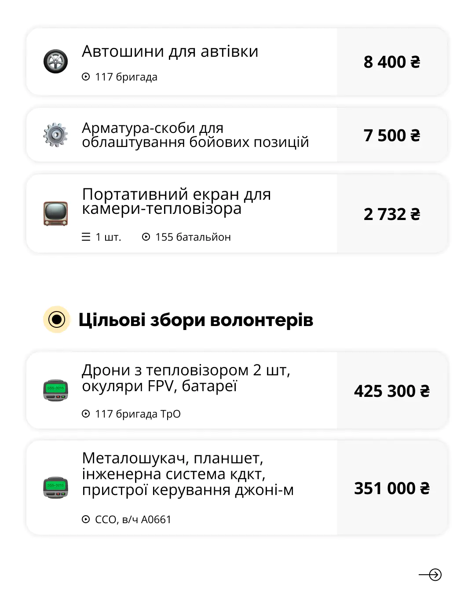Click the target icon beside 117 бригада ТрО
475x594 pixels.
[86, 414]
